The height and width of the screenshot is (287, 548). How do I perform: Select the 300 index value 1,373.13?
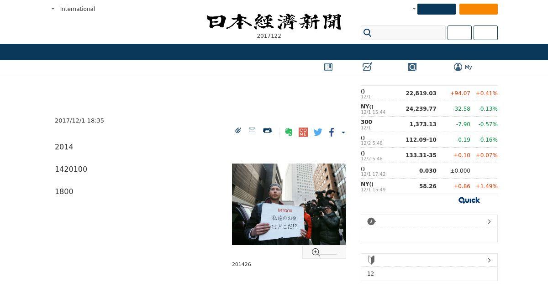tap(423, 124)
